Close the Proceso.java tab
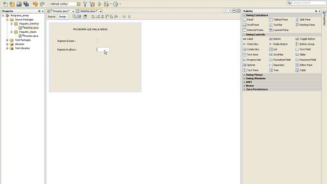Viewport: 327px width, 184px height. tap(73, 11)
